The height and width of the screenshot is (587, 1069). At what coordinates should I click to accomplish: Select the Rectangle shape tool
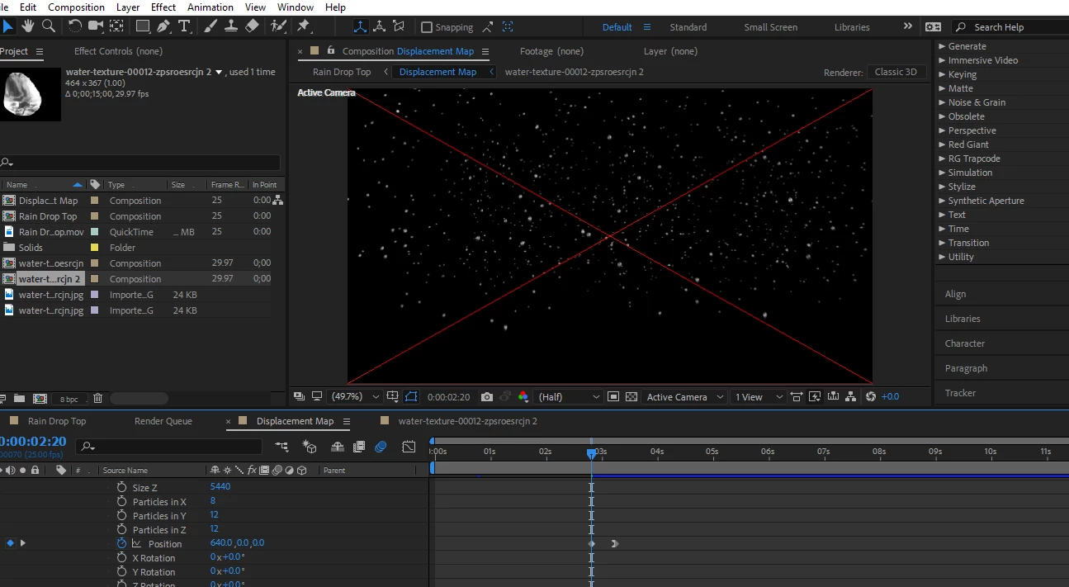[x=144, y=26]
